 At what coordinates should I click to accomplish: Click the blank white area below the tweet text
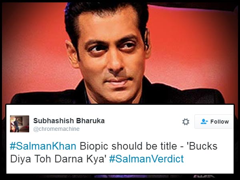pos(119,169)
